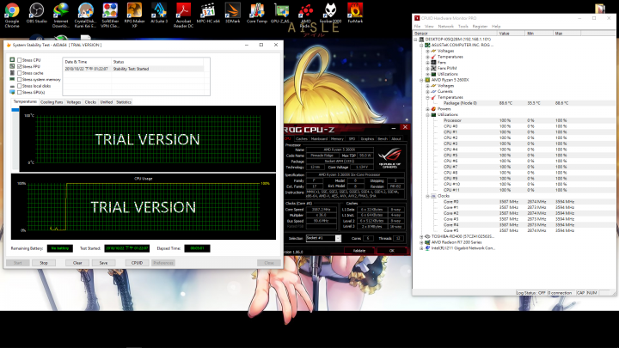Click the Save button in AIDA64
The height and width of the screenshot is (348, 619).
(103, 263)
